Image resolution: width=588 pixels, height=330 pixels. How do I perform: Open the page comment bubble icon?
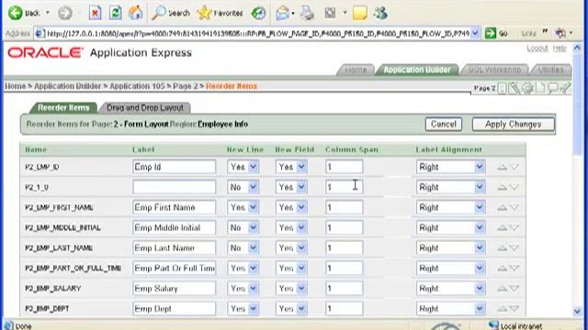[553, 88]
